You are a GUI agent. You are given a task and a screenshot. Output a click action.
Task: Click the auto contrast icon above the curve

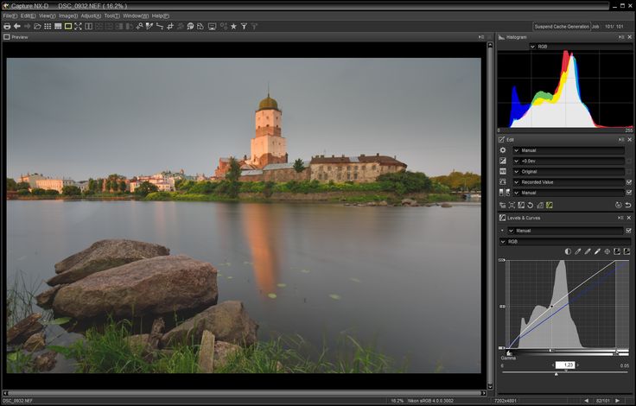click(x=568, y=251)
